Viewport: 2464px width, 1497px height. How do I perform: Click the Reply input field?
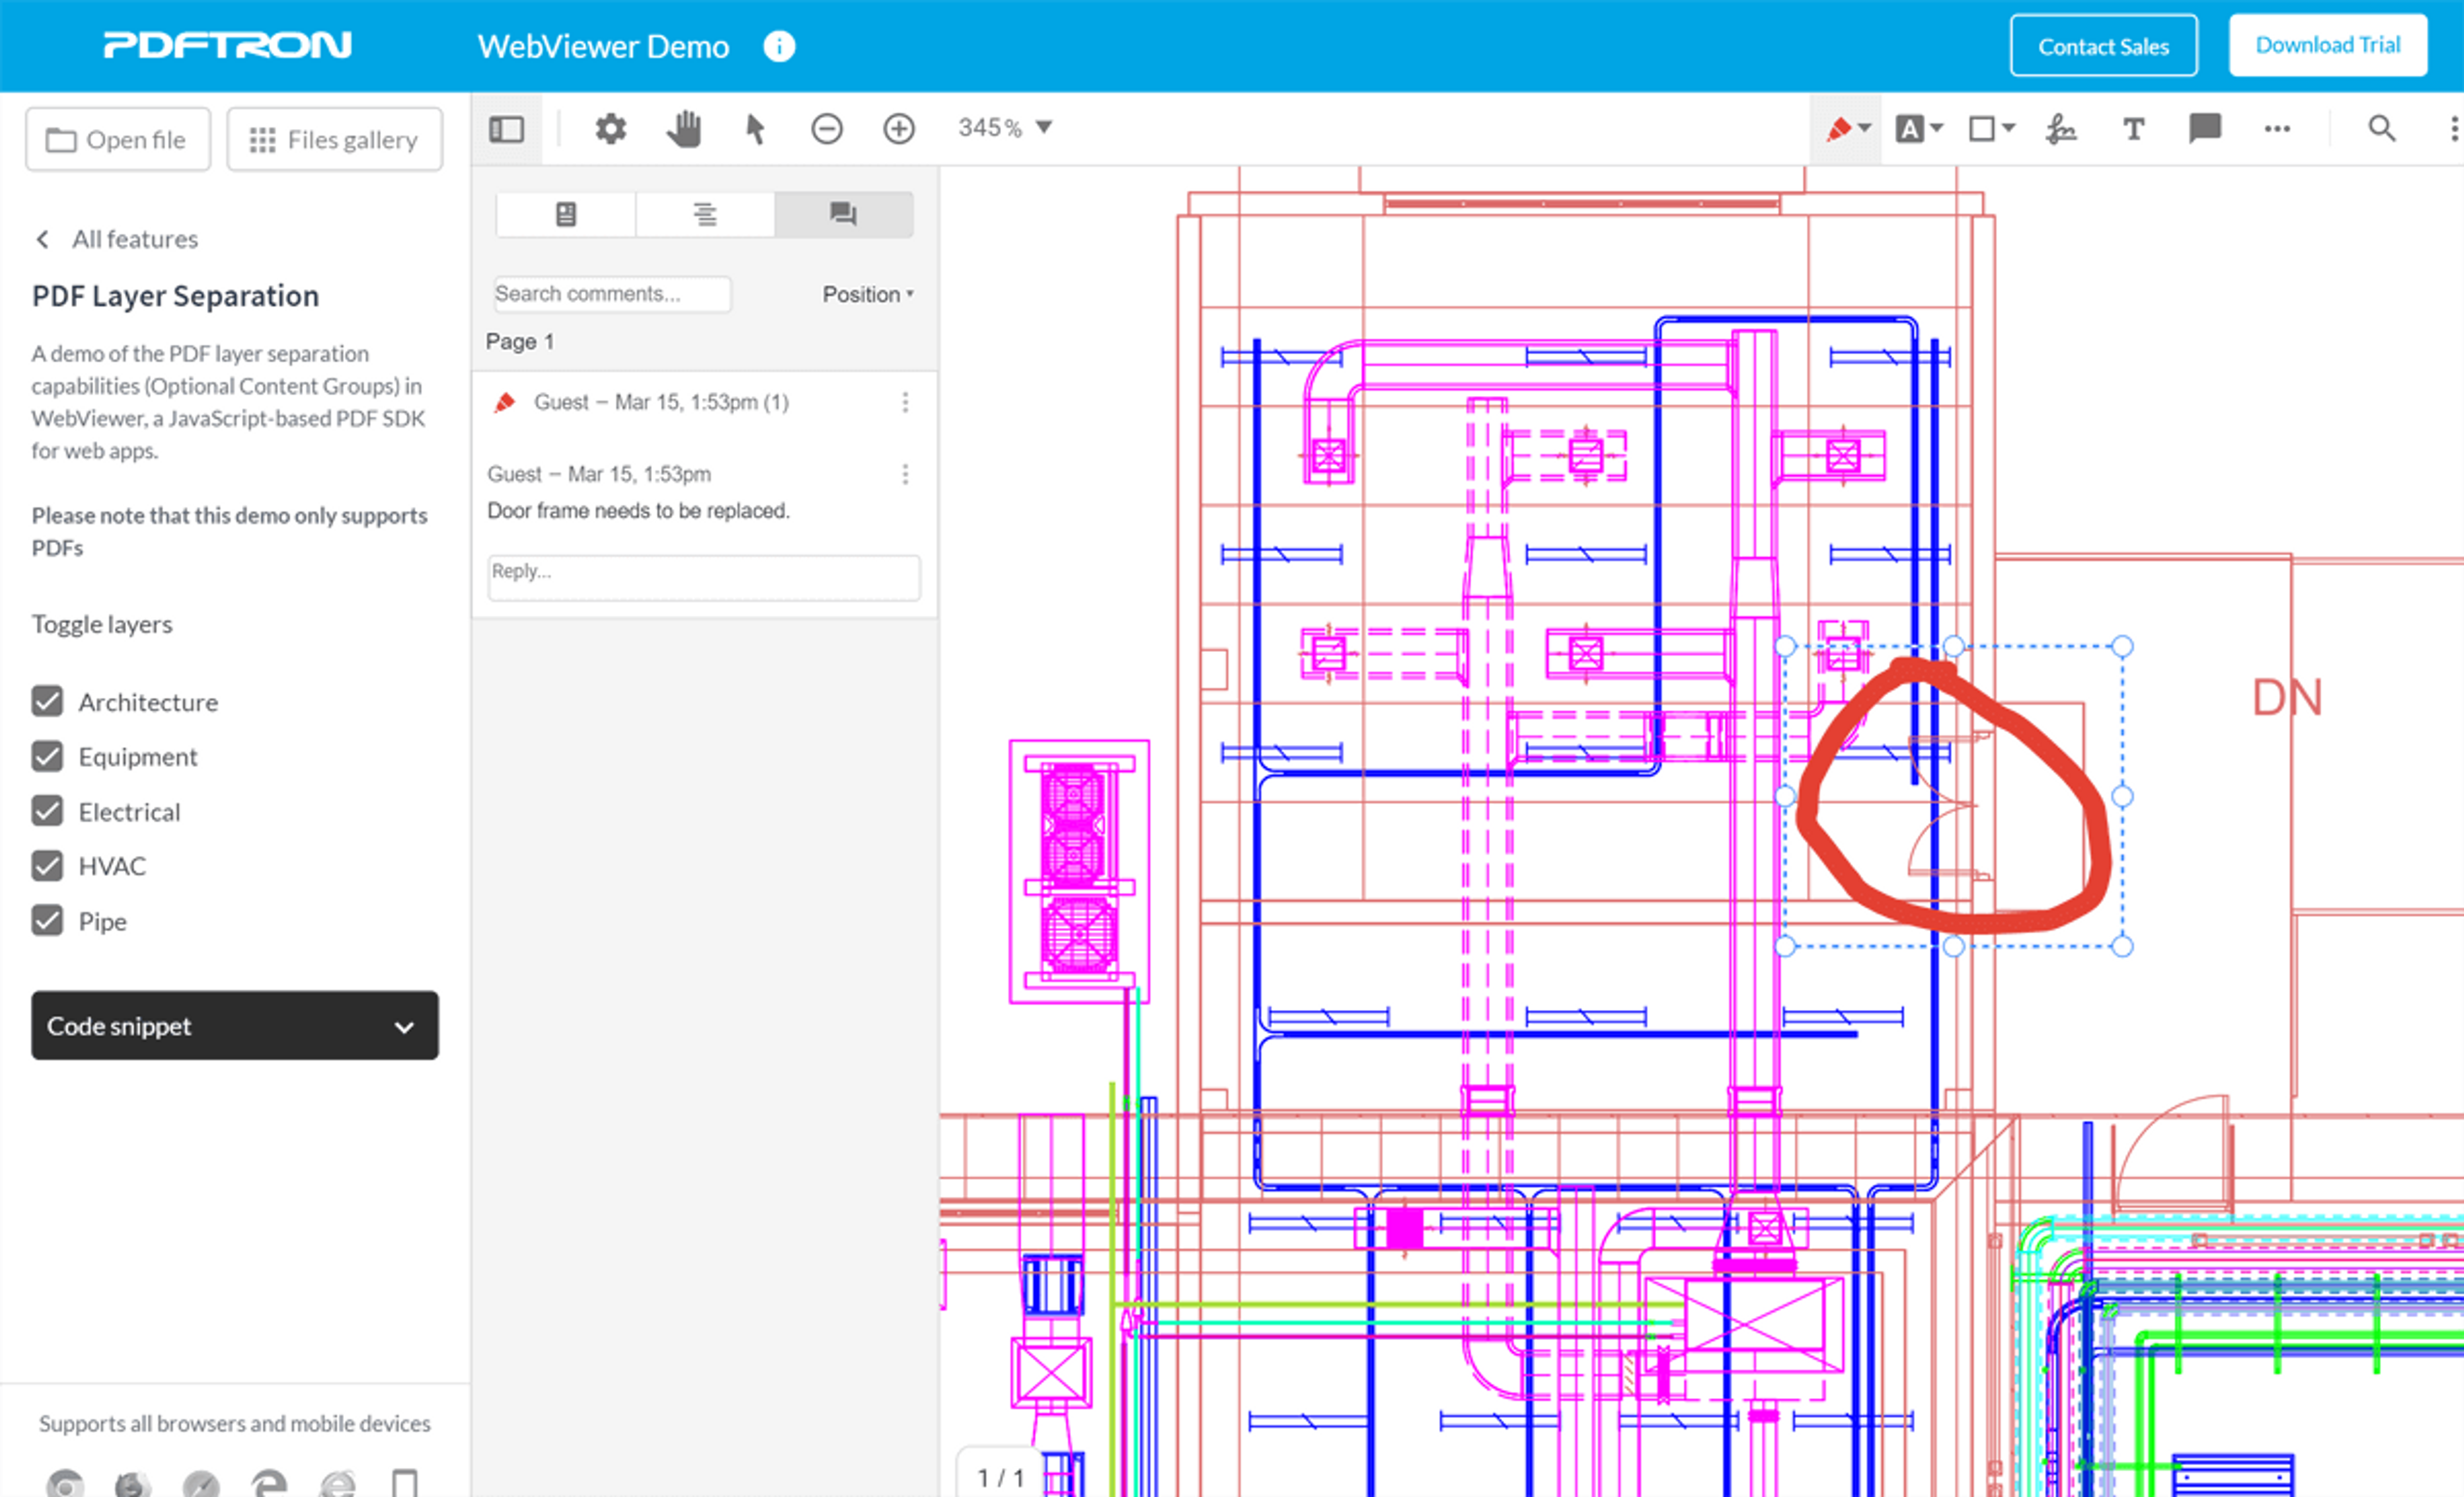703,577
